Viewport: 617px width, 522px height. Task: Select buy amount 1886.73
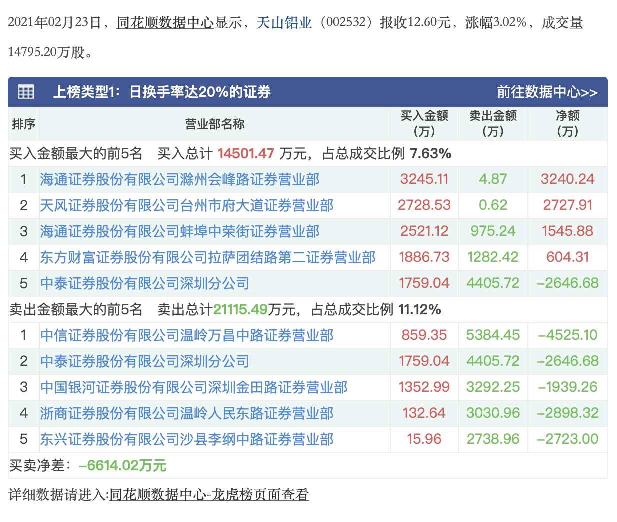point(424,257)
